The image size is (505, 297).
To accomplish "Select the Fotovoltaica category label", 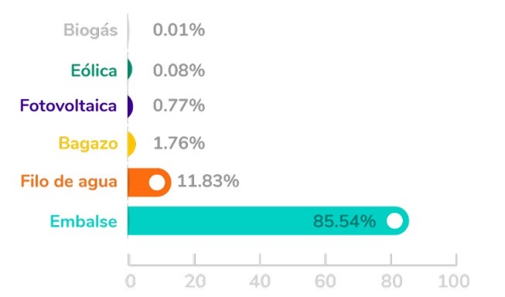I will 68,106.
